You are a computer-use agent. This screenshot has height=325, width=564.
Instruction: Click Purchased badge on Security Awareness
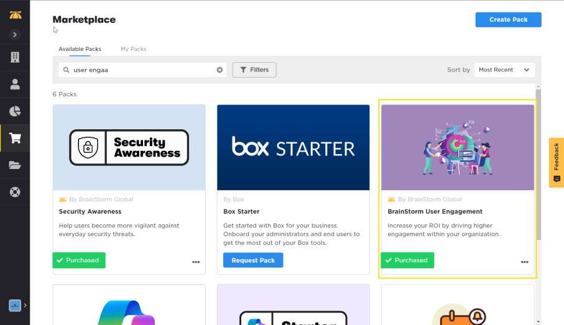[79, 260]
